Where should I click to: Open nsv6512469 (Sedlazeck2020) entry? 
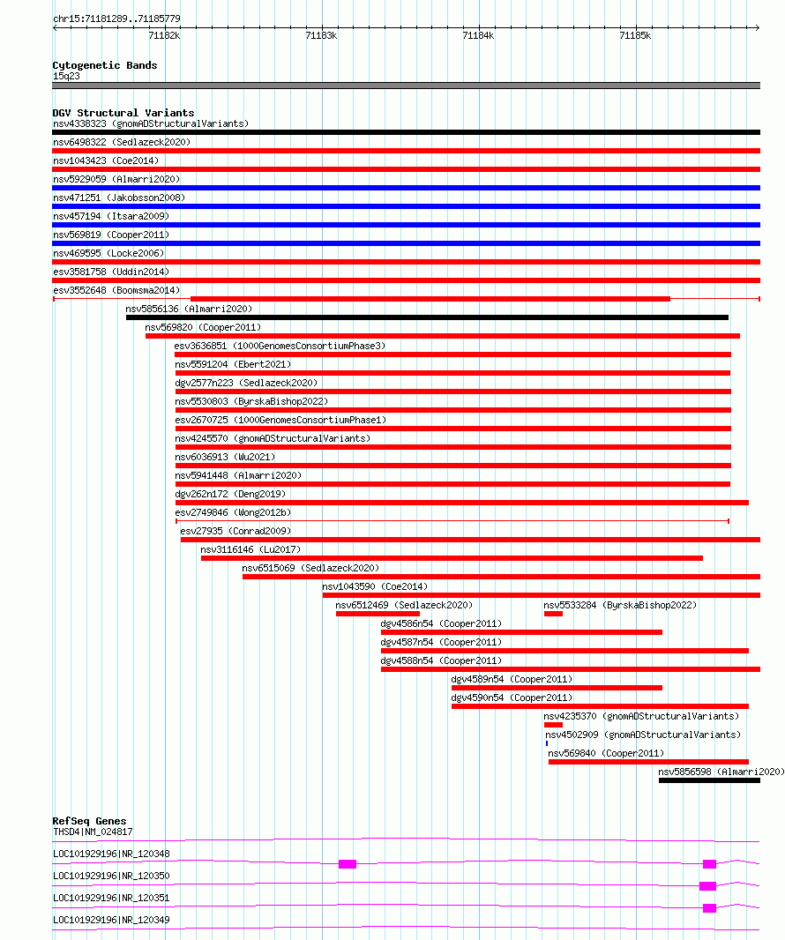point(404,607)
